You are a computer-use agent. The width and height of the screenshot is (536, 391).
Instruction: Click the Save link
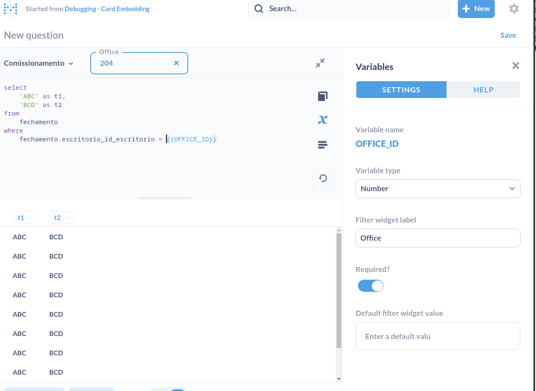pos(508,35)
